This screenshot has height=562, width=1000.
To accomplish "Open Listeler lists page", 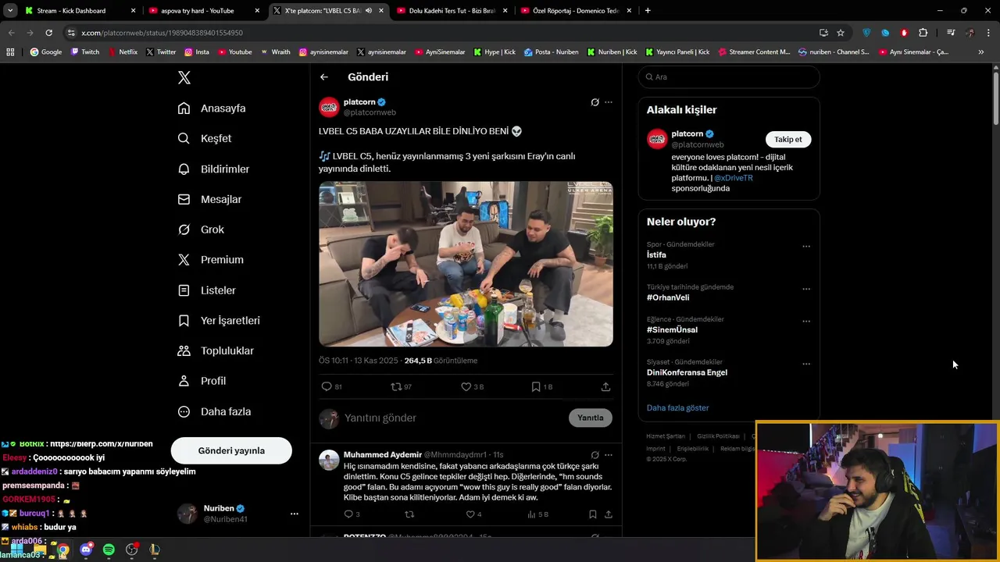I will point(206,290).
